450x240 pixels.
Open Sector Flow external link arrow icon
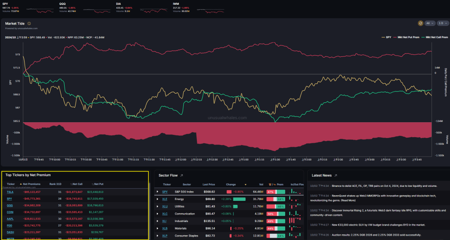pos(181,175)
